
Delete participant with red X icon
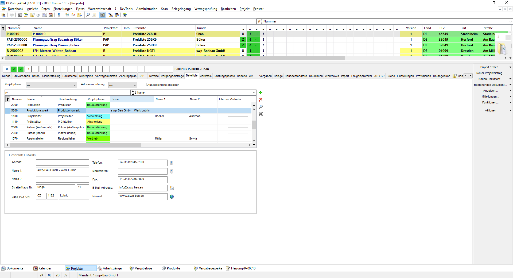[261, 100]
